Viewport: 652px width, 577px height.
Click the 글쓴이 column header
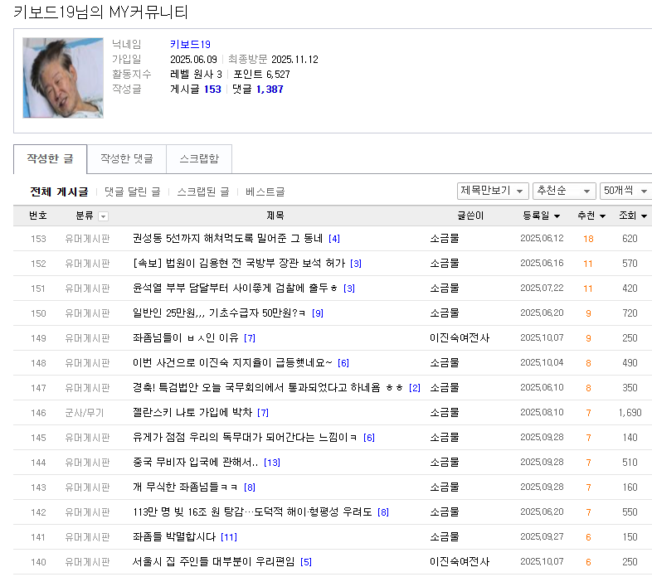click(470, 216)
